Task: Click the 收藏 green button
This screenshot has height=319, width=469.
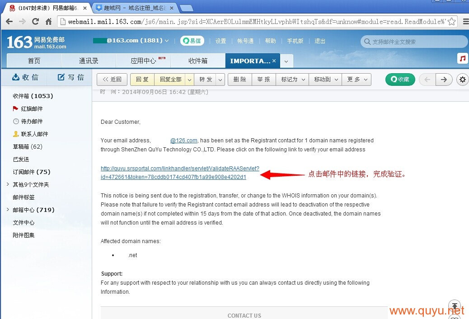Action: 400,80
